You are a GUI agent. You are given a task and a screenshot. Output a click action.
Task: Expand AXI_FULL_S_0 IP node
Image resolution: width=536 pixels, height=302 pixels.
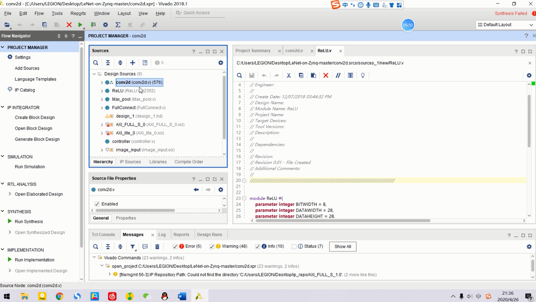pos(102,125)
